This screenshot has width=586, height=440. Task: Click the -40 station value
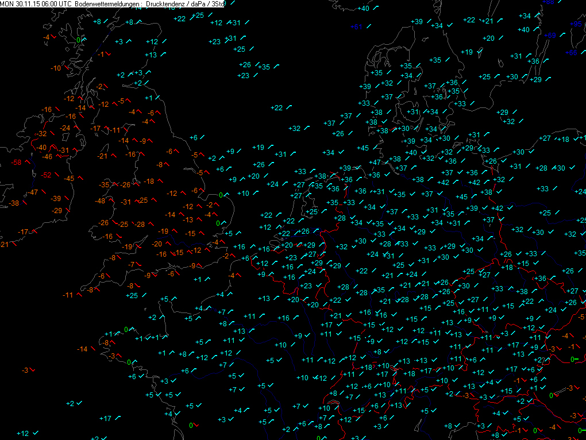point(42,148)
